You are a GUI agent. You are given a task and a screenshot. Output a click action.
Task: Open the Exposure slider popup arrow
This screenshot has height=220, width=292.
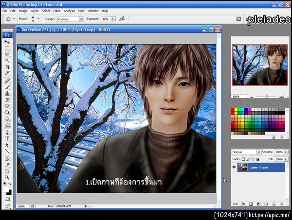[x=113, y=19]
